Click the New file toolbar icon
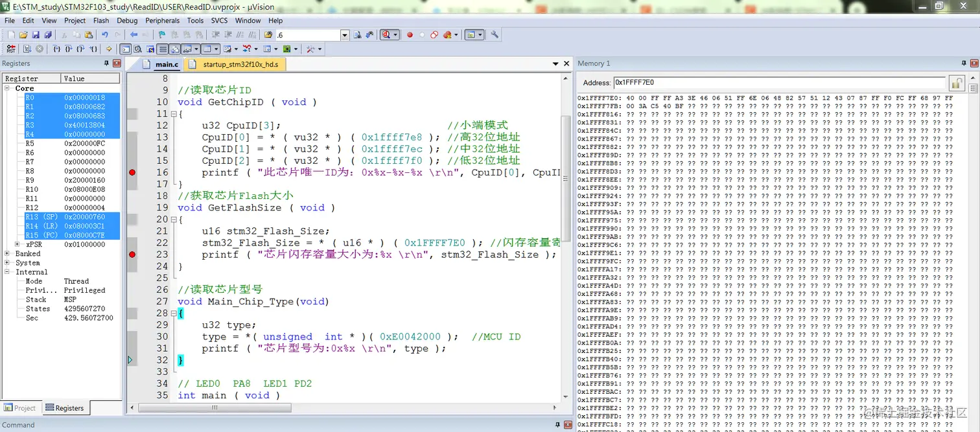980x432 pixels. (x=11, y=35)
